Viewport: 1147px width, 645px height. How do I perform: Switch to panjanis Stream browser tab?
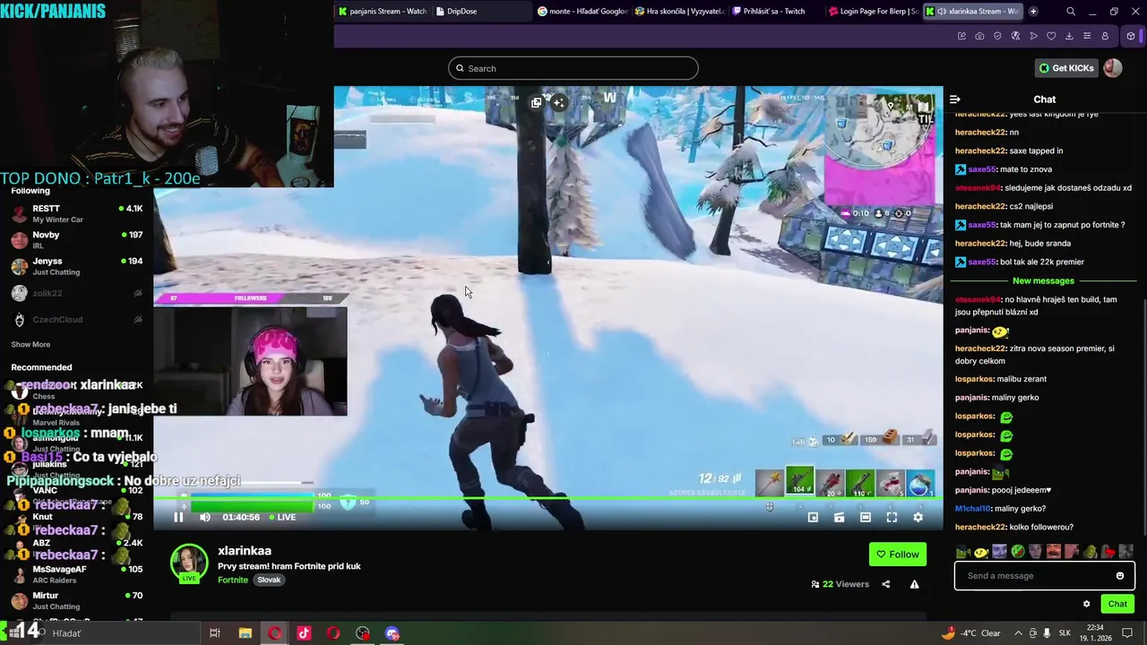click(384, 12)
